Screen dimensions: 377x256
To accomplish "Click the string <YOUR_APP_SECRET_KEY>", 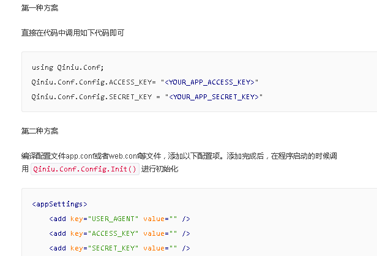I will [x=214, y=97].
